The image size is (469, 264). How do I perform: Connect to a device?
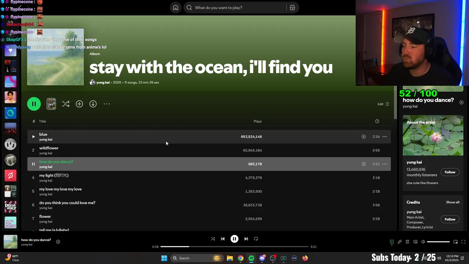coord(415,242)
